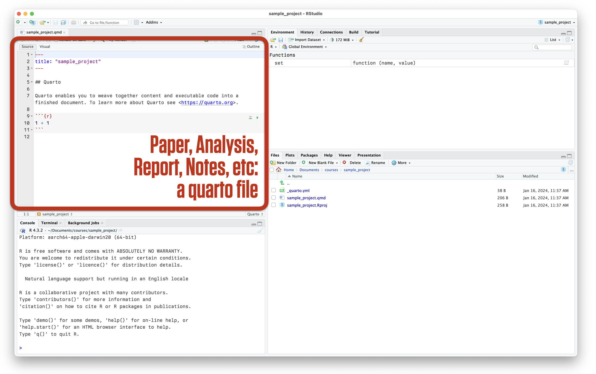Click the Home icon in Files path
This screenshot has width=596, height=374.
279,170
